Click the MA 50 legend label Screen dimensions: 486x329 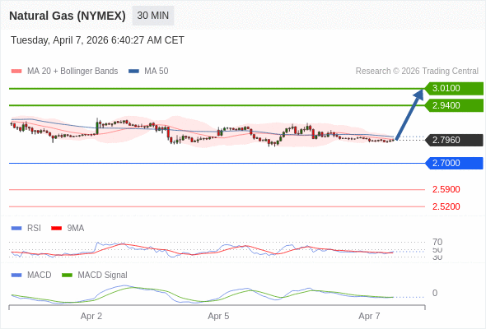(x=157, y=72)
